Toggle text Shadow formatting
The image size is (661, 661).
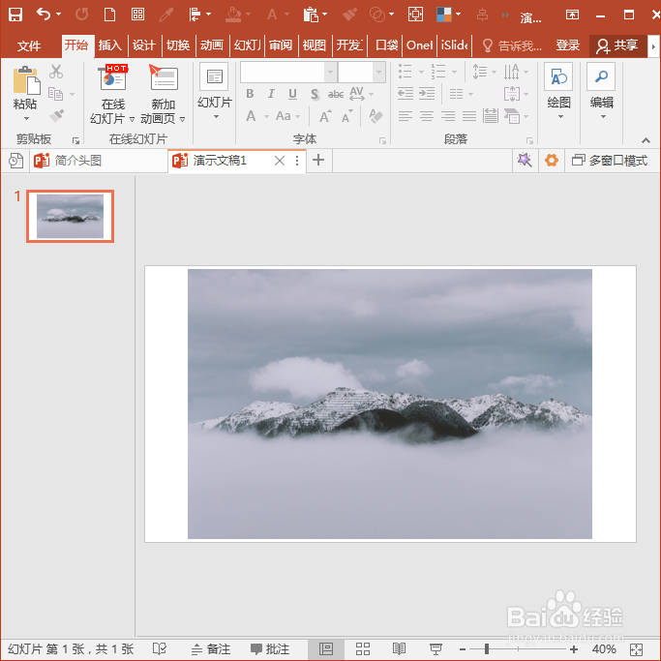point(315,94)
